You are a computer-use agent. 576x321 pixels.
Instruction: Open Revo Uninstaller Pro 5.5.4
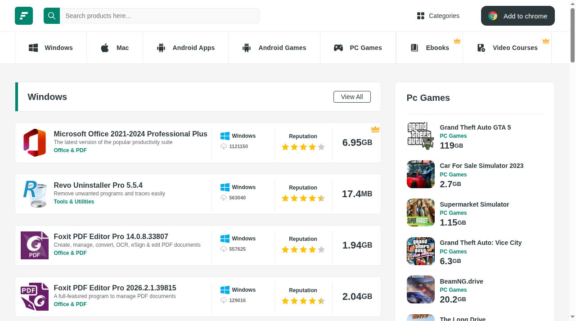tap(98, 185)
